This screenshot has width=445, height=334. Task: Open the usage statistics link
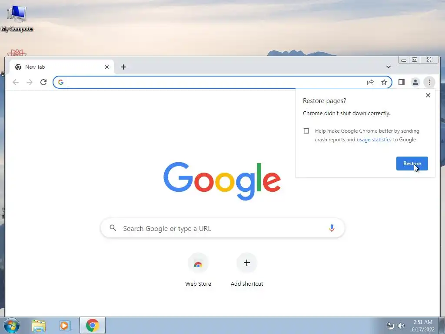(374, 140)
